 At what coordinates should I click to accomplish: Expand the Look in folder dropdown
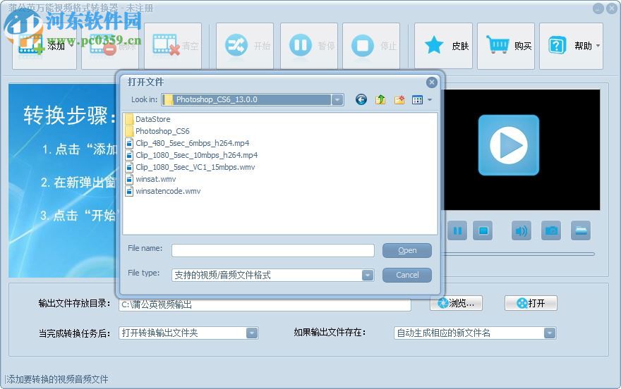pyautogui.click(x=337, y=99)
